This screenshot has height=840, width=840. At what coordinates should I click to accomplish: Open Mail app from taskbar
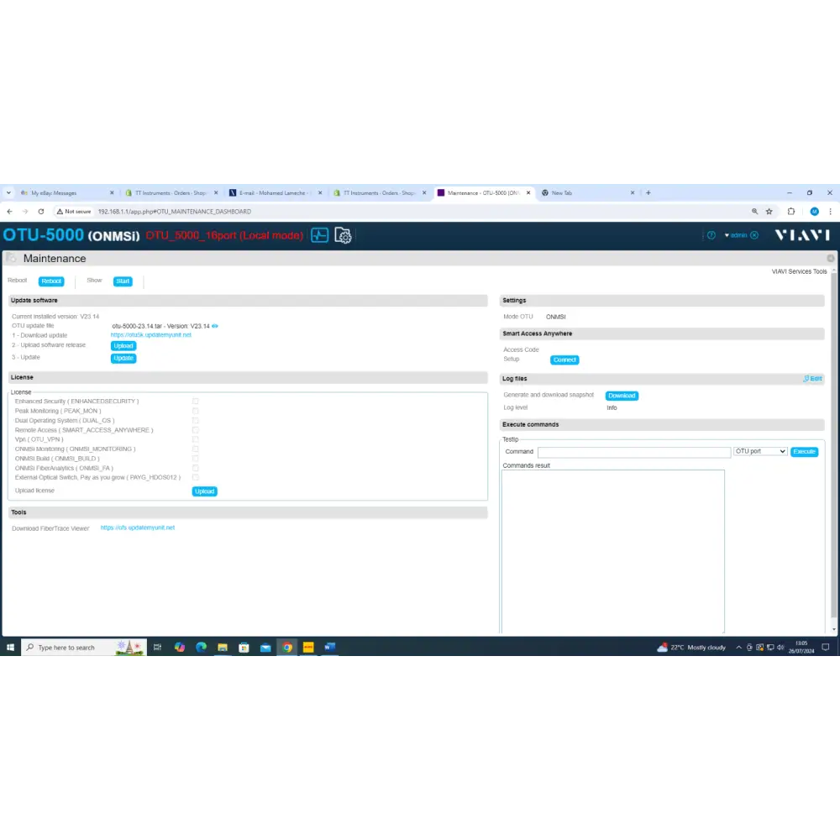tap(265, 647)
